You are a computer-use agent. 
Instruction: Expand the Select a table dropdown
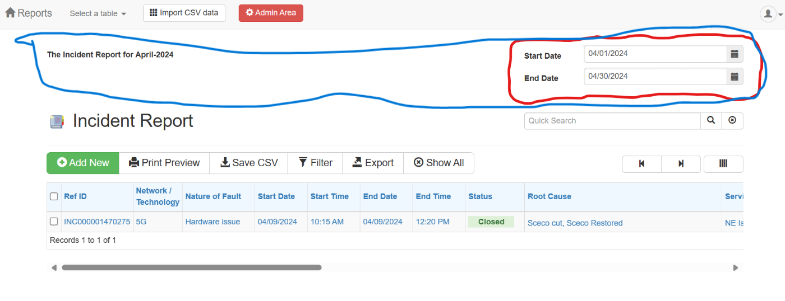tap(98, 13)
